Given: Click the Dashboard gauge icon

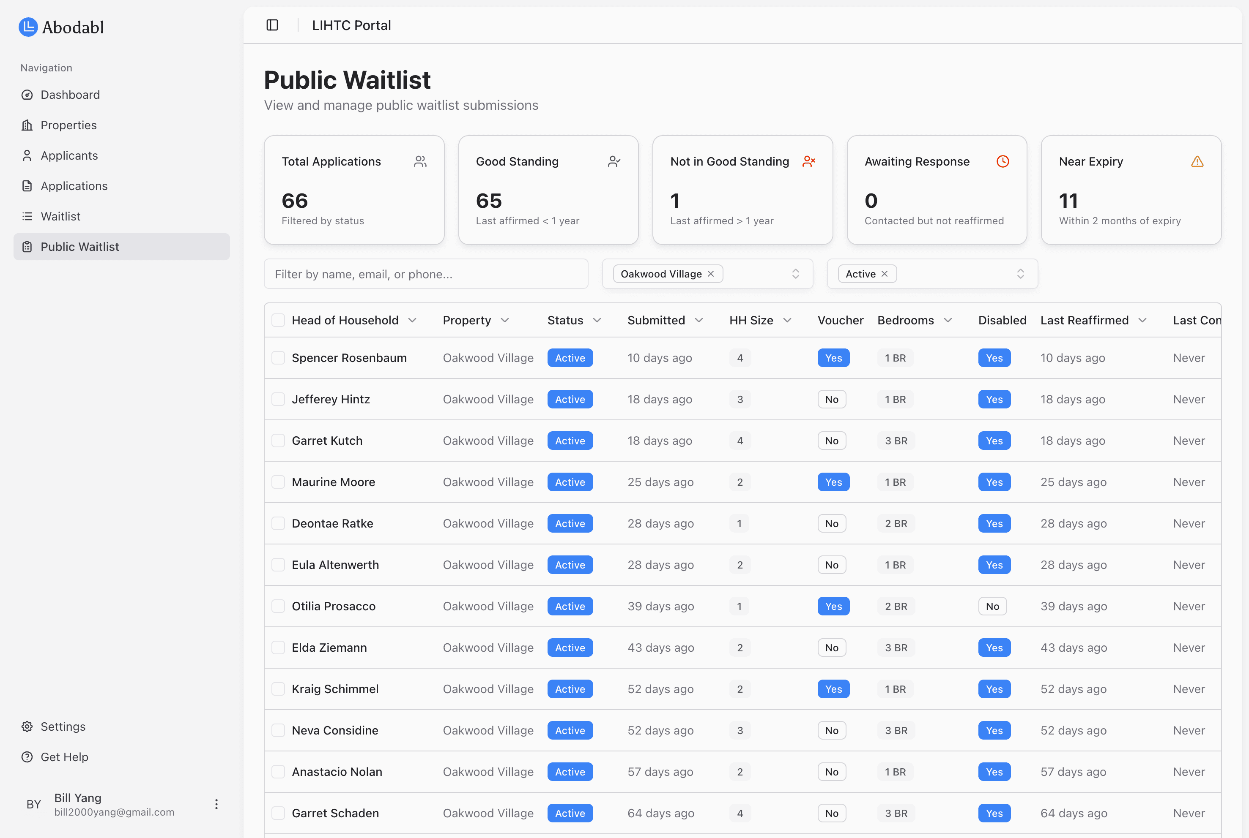Looking at the screenshot, I should (x=27, y=95).
